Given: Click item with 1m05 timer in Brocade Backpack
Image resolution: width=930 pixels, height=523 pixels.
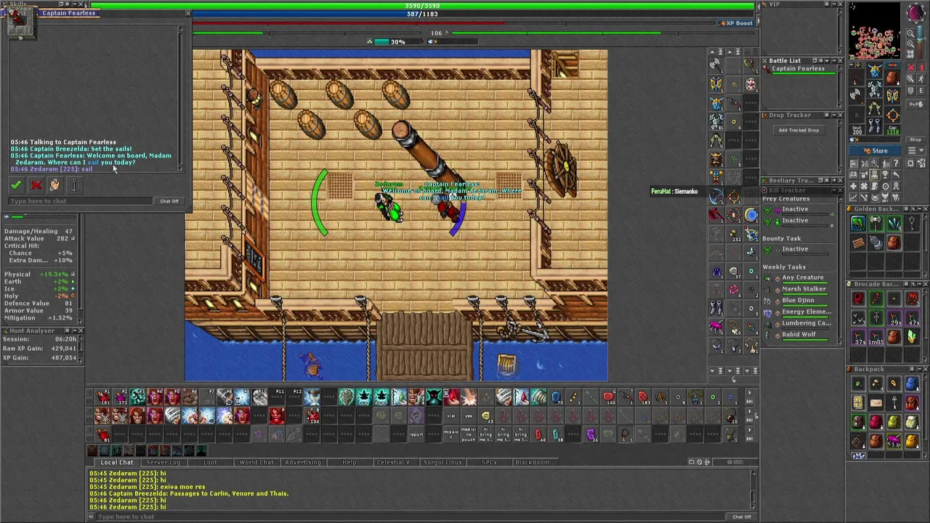Looking at the screenshot, I should (876, 336).
